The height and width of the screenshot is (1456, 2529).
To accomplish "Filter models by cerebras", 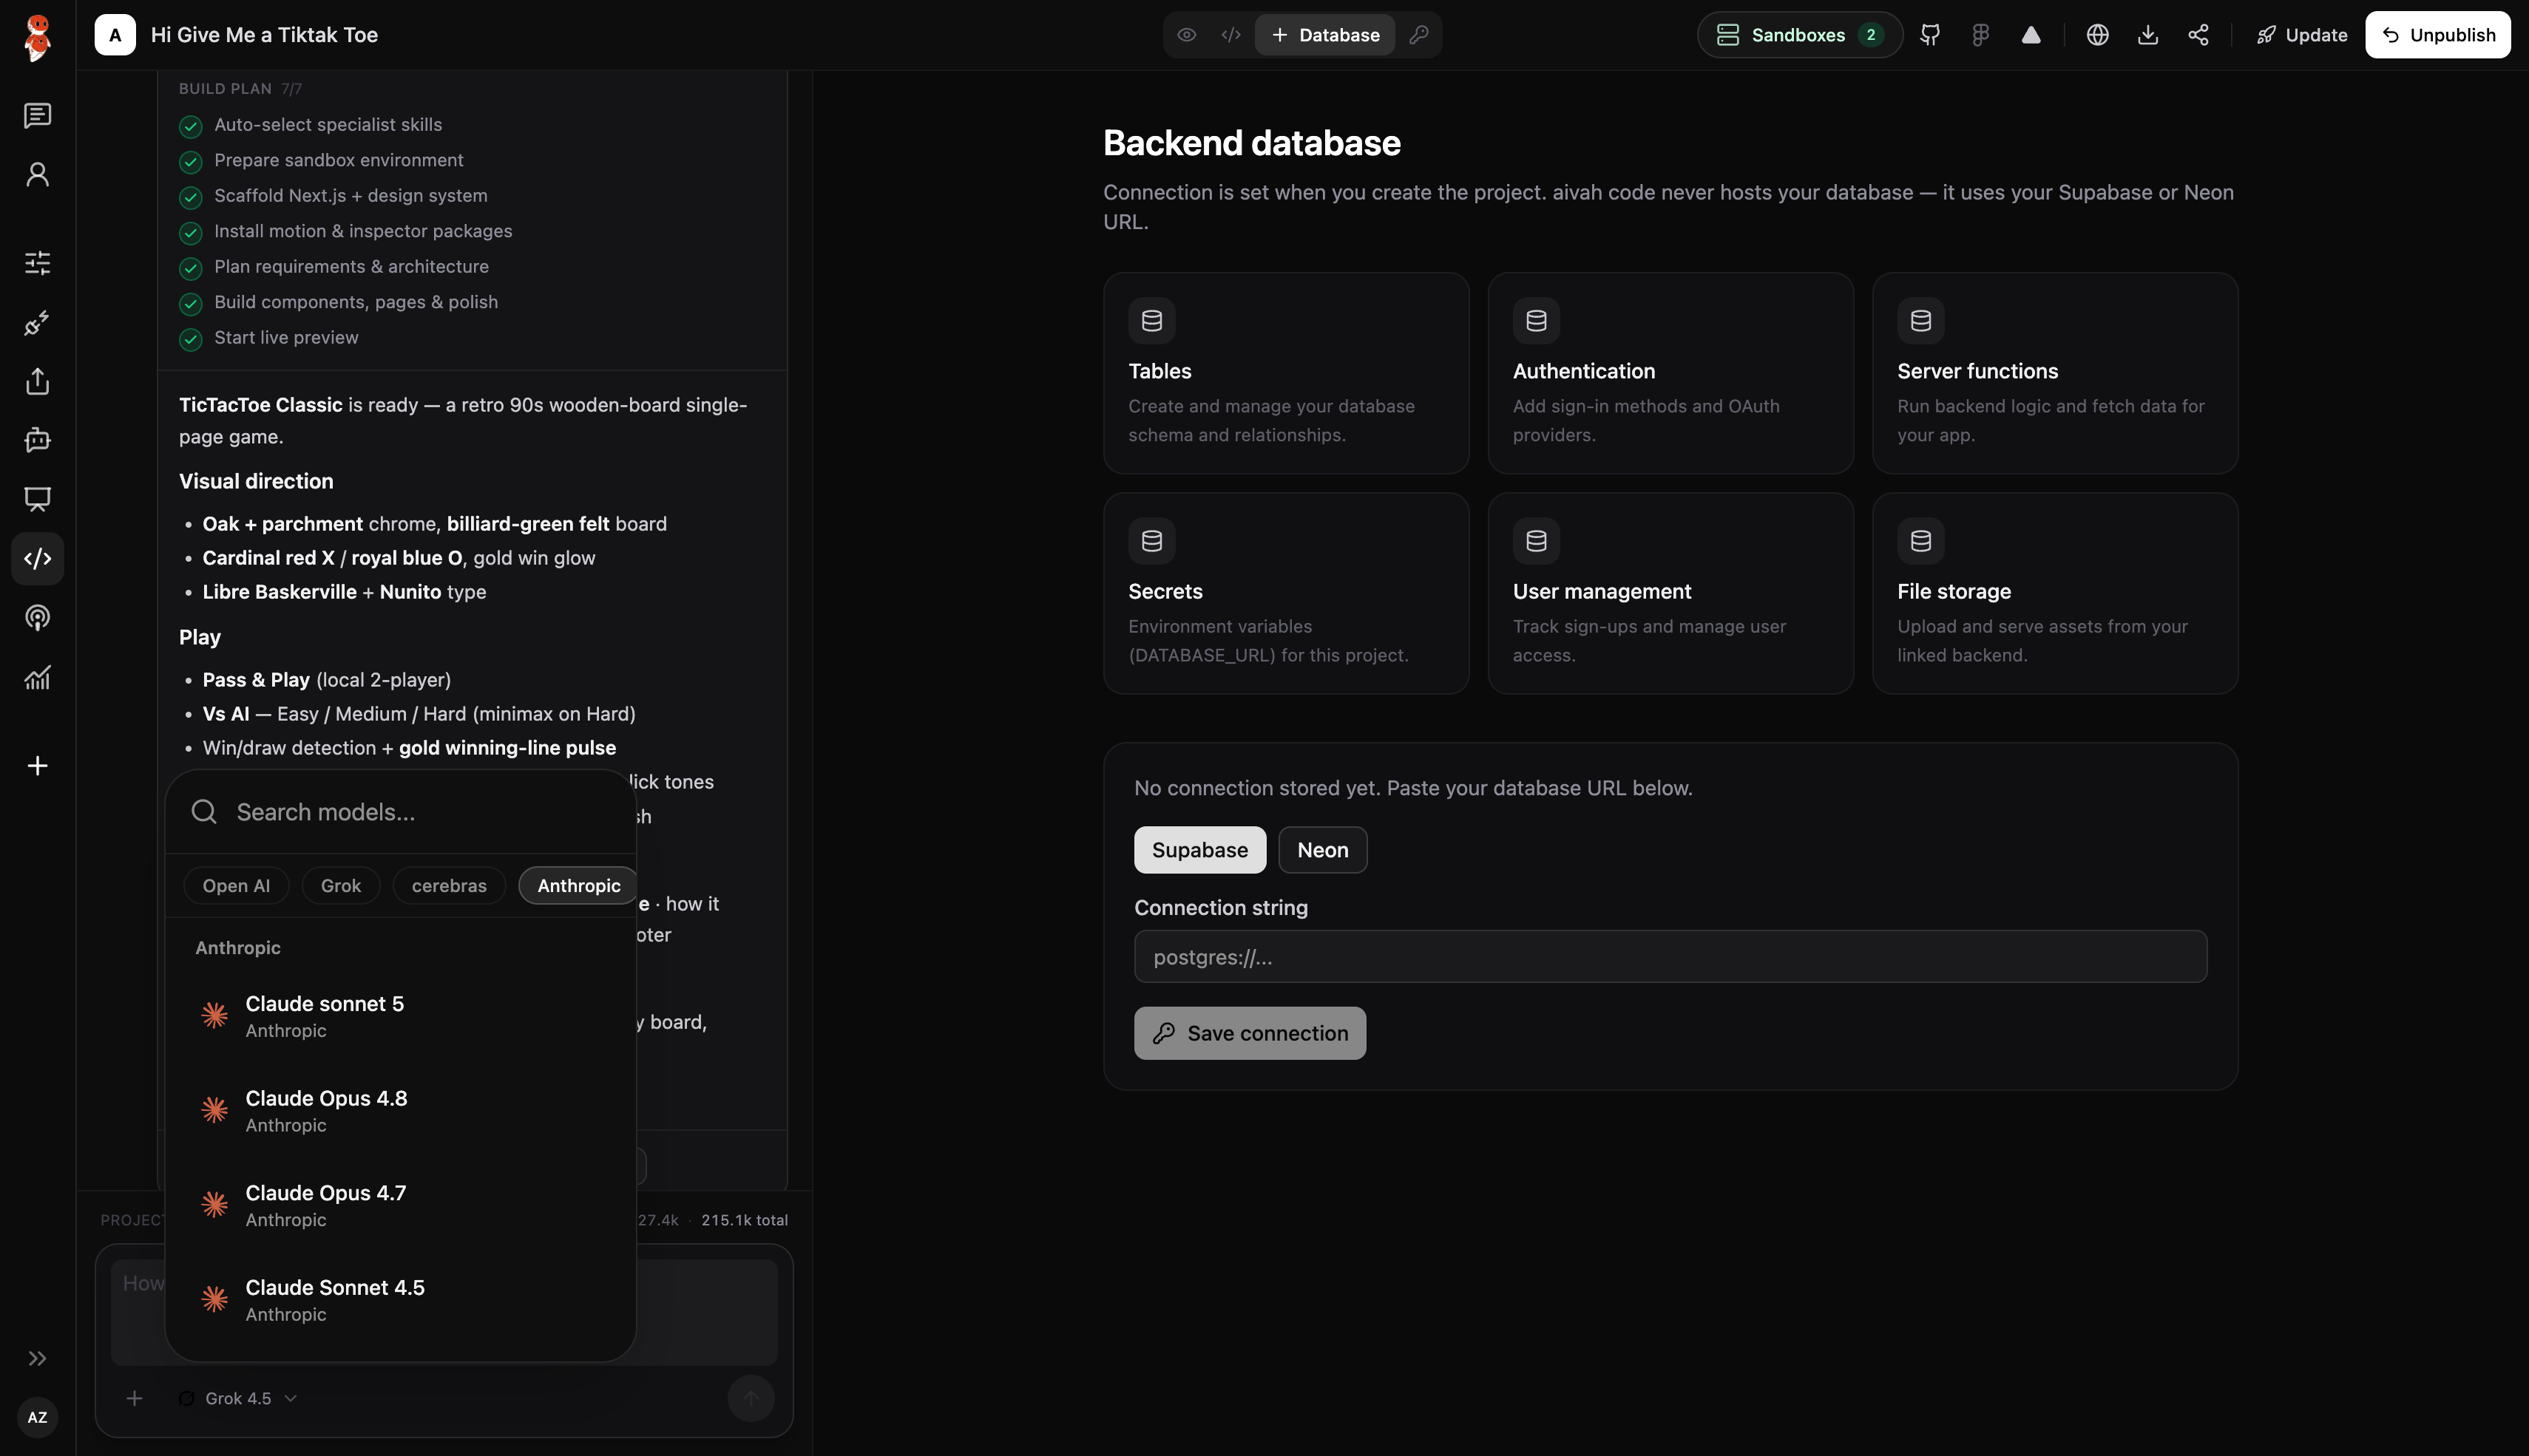I will pos(449,886).
